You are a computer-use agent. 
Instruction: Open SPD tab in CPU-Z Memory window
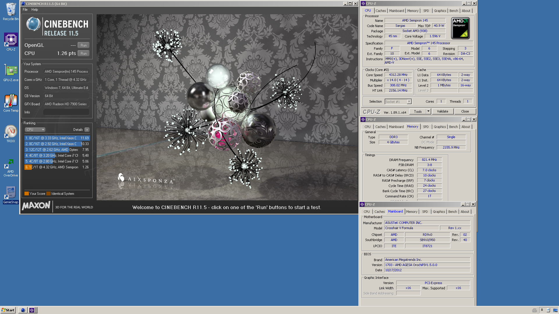click(x=426, y=127)
